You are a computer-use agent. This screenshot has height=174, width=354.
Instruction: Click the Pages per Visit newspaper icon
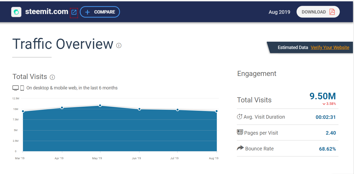[x=240, y=132]
